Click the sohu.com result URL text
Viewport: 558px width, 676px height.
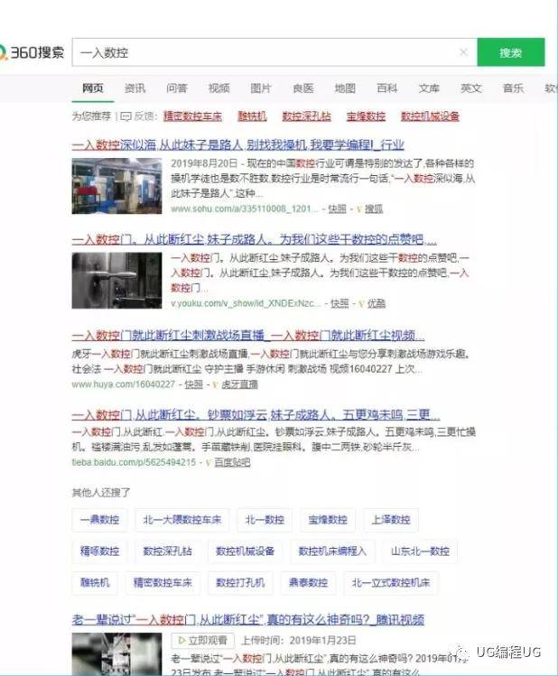click(x=244, y=209)
